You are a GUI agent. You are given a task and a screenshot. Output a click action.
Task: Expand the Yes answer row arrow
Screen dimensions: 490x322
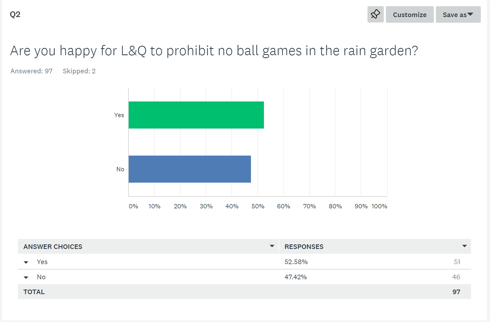[x=26, y=262]
